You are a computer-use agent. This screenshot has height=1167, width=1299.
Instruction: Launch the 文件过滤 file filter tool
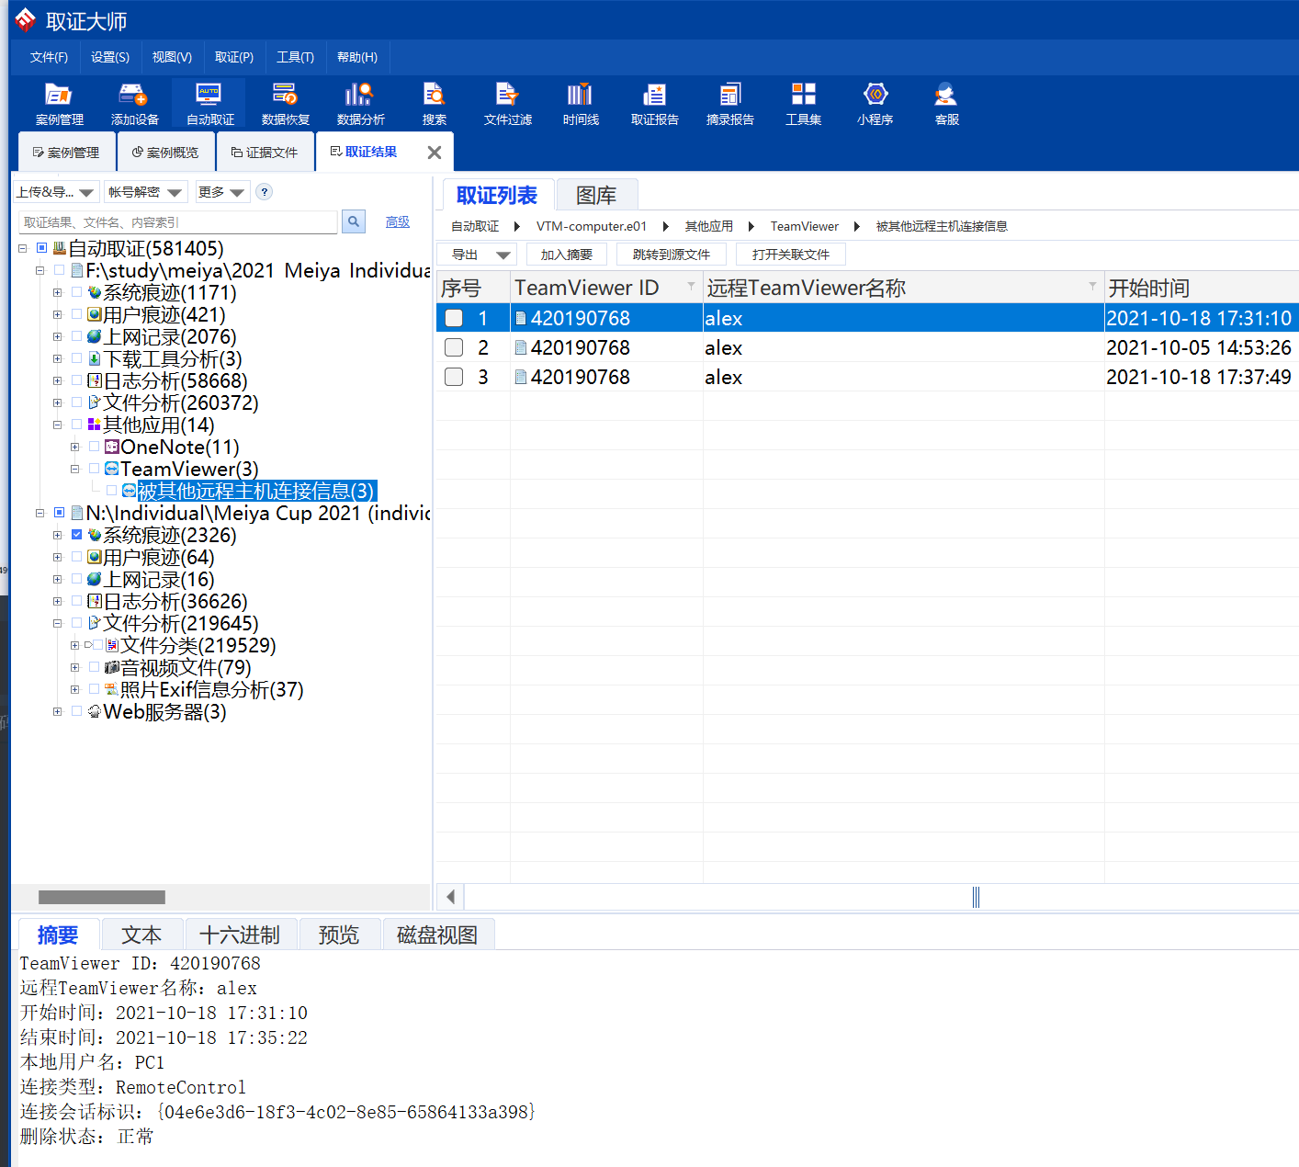click(507, 103)
